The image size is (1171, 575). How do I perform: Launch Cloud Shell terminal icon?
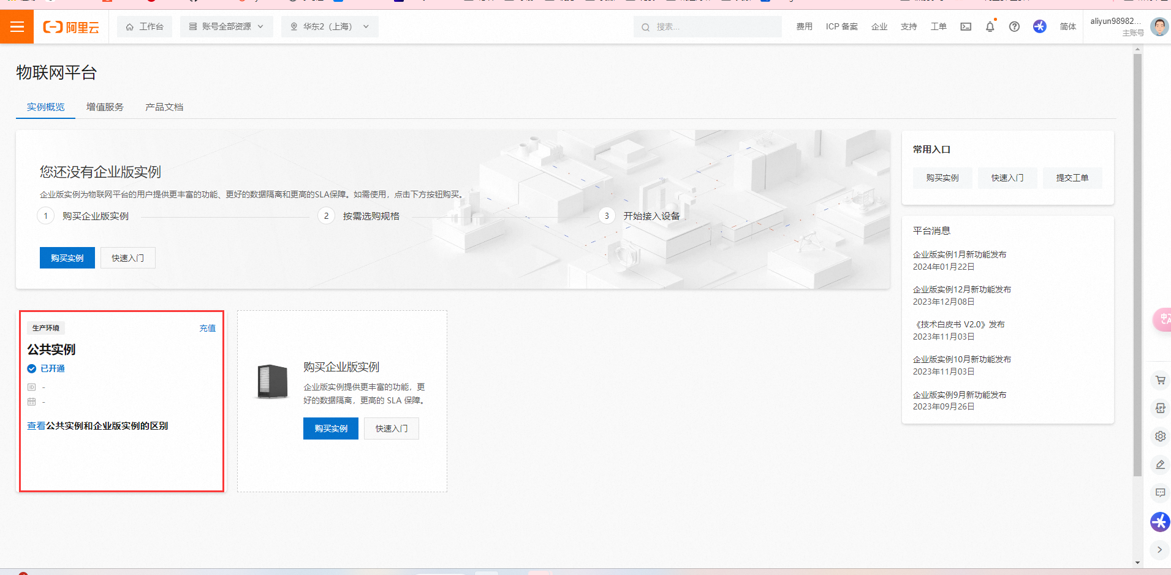coord(966,27)
